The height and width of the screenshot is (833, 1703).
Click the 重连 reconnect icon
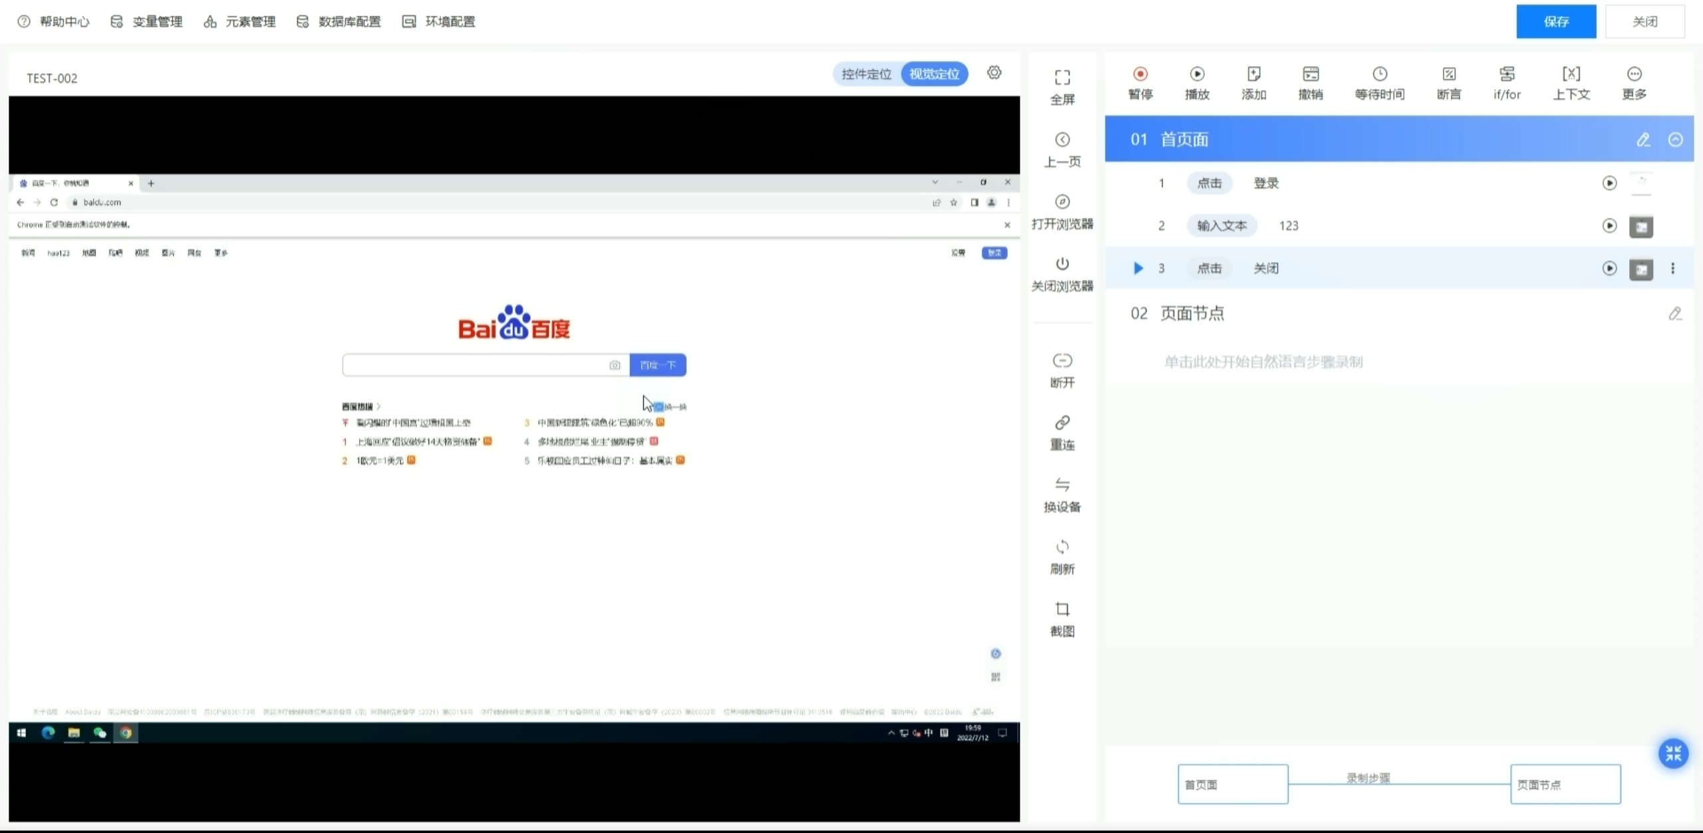click(x=1062, y=423)
